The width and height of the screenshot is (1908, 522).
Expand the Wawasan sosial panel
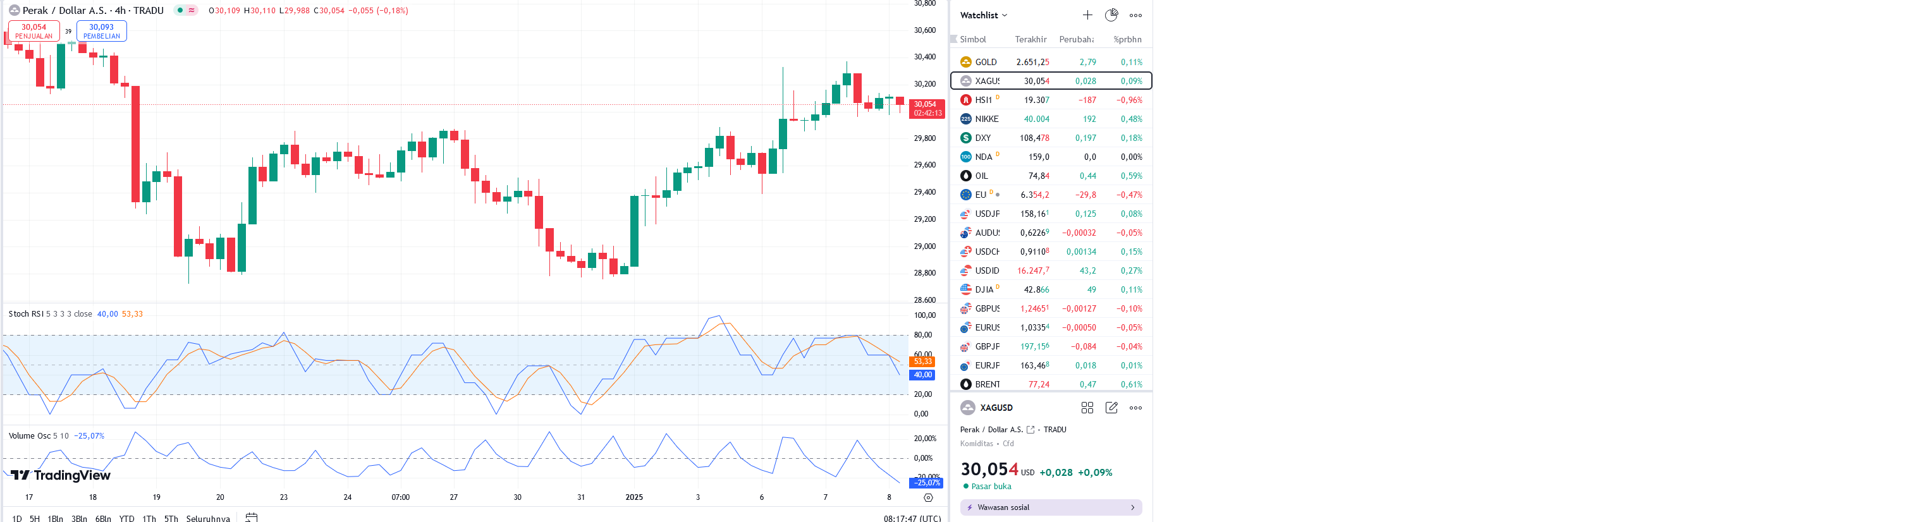(1050, 507)
